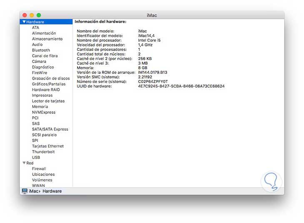Select Audio in the hardware list
The image size is (304, 223).
tap(37, 45)
